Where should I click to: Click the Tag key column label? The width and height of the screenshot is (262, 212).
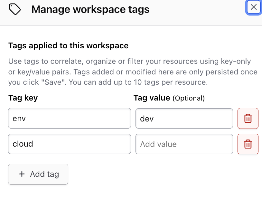tap(23, 98)
